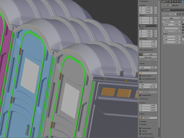Click the GRID.002 object icon in breadcrumb
This screenshot has width=184, height=138.
click(171, 5)
